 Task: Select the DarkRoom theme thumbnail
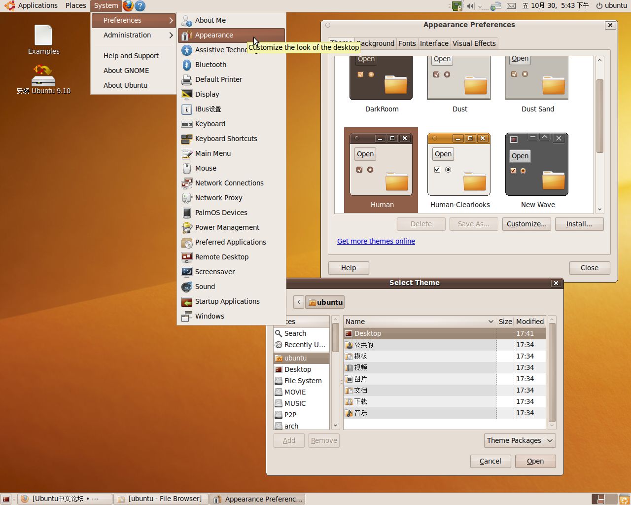pyautogui.click(x=381, y=85)
